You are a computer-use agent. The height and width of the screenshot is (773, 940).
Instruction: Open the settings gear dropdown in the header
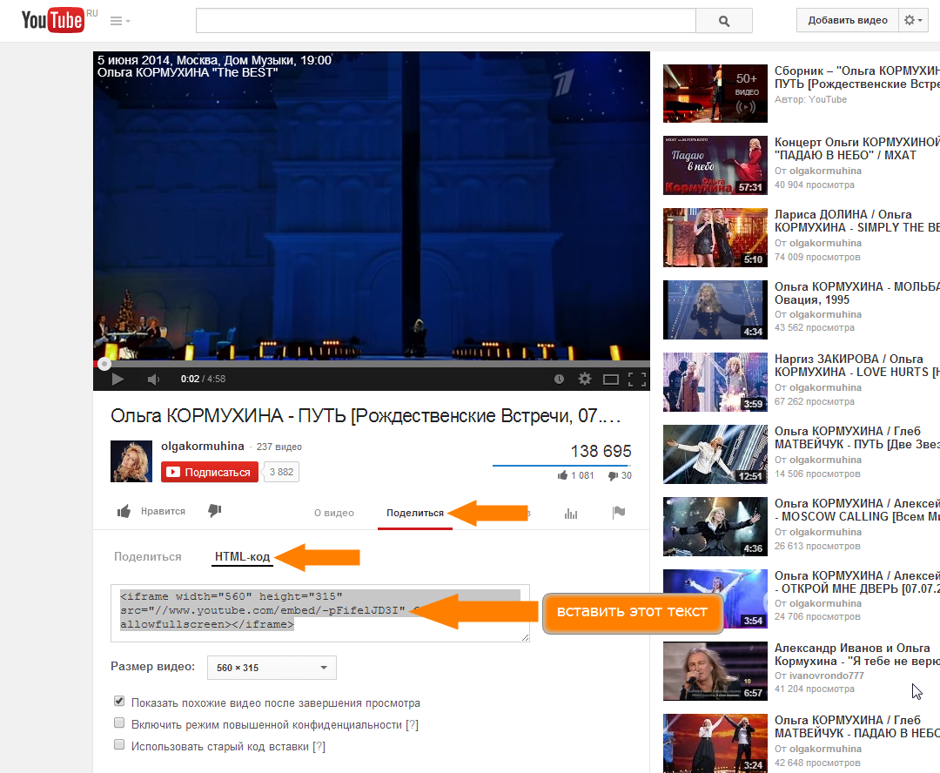pos(915,20)
